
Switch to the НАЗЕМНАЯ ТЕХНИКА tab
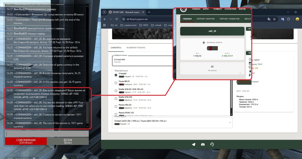pos(136,48)
